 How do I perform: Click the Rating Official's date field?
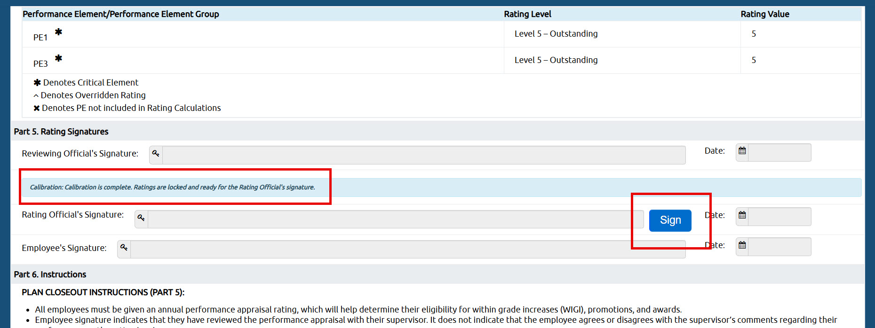[x=780, y=217]
